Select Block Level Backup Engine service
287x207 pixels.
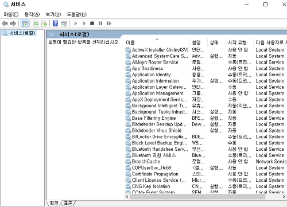point(160,143)
